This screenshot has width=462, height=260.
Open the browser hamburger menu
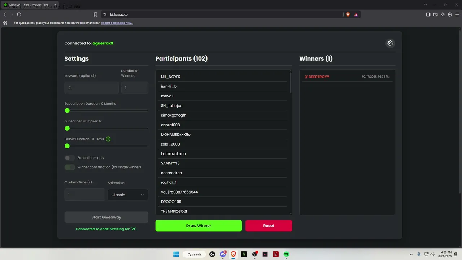(457, 14)
